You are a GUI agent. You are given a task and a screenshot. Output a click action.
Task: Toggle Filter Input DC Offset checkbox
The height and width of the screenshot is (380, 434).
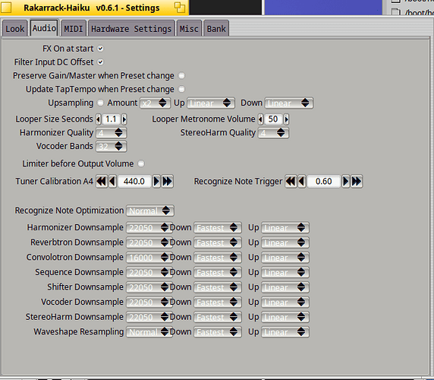point(100,62)
